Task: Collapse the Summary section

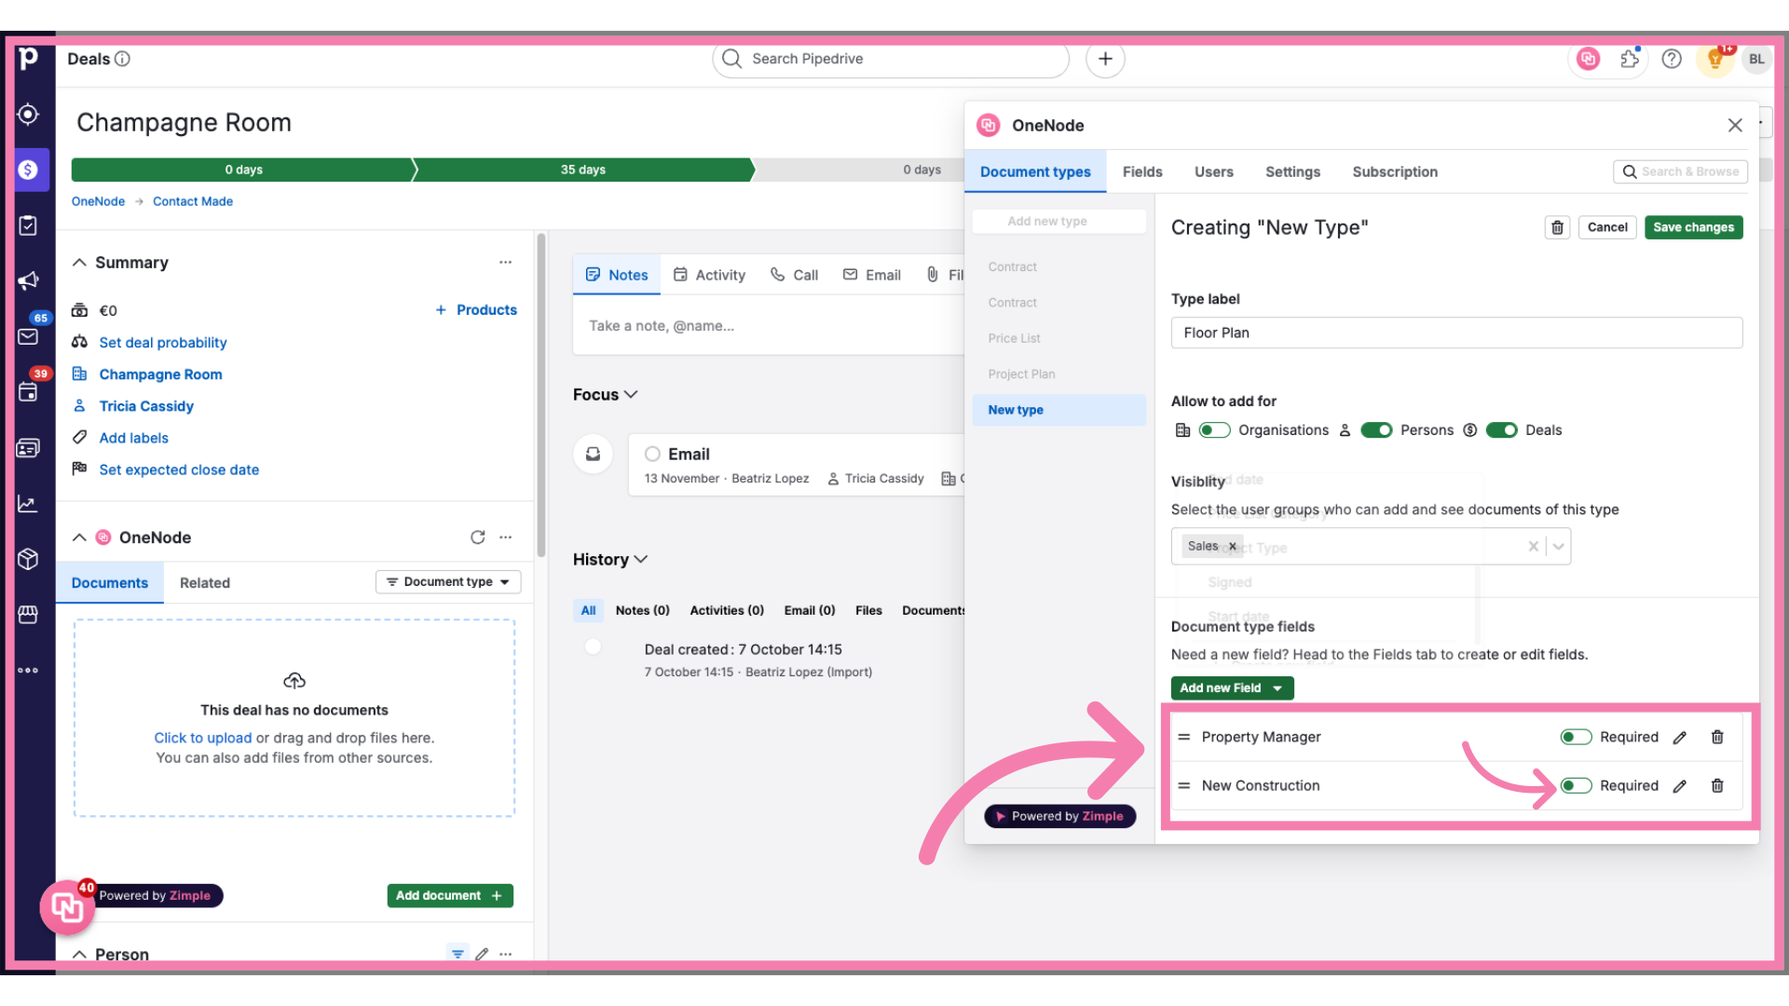Action: click(x=79, y=263)
